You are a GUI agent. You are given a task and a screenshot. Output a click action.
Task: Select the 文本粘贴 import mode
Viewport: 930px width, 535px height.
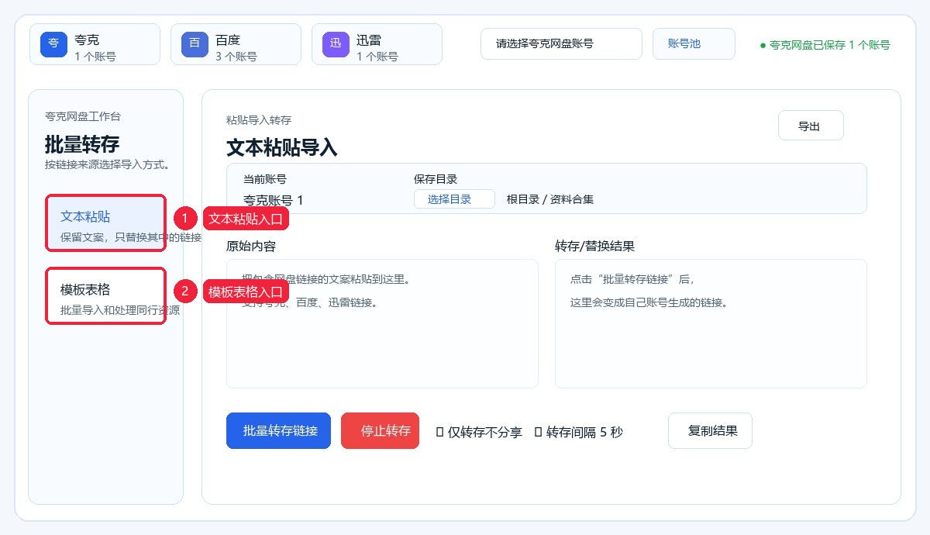point(105,223)
